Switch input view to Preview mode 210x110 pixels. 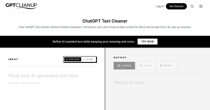click(73, 59)
